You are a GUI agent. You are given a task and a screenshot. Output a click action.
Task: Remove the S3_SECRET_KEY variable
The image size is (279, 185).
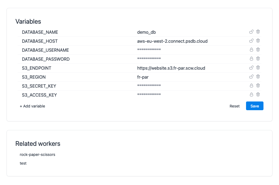click(258, 86)
